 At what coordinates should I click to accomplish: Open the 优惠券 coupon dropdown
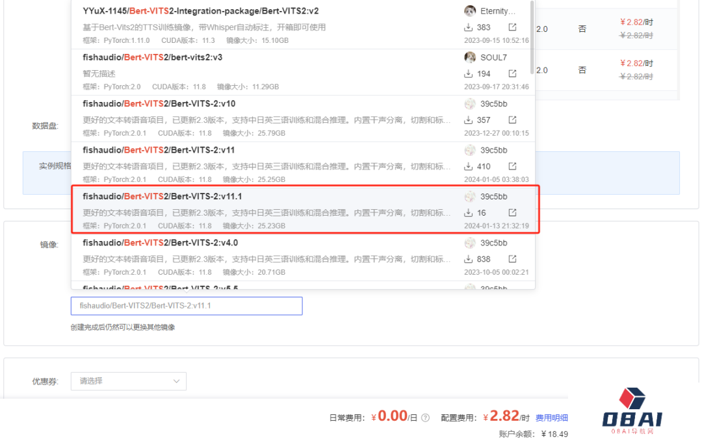point(129,381)
